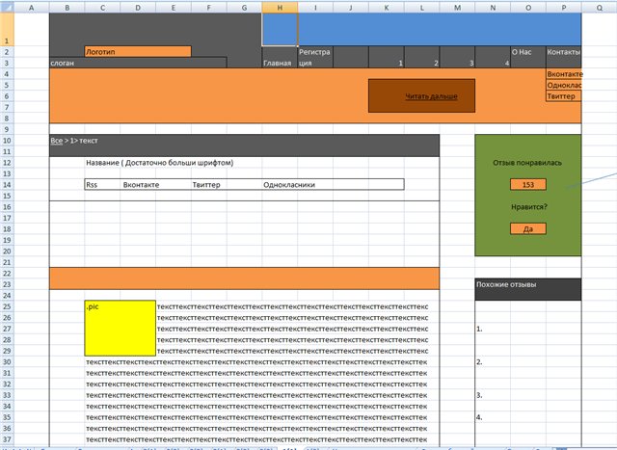617x450 pixels.
Task: Click list item 2. under Похожие отзывы
Action: click(479, 362)
